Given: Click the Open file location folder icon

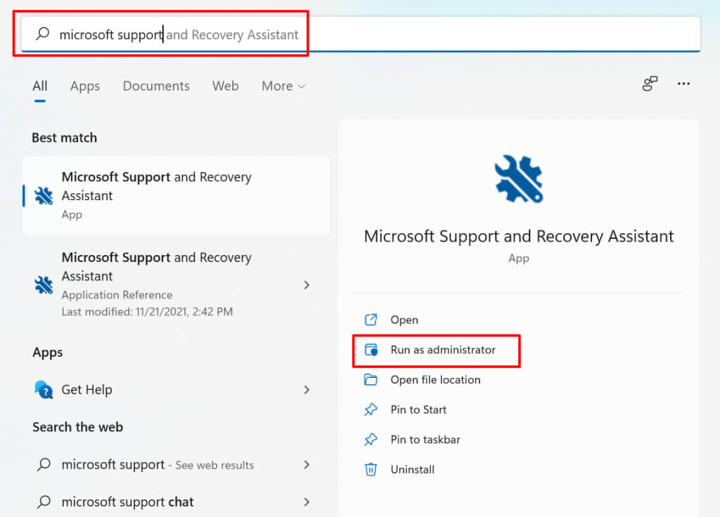Looking at the screenshot, I should (x=371, y=380).
